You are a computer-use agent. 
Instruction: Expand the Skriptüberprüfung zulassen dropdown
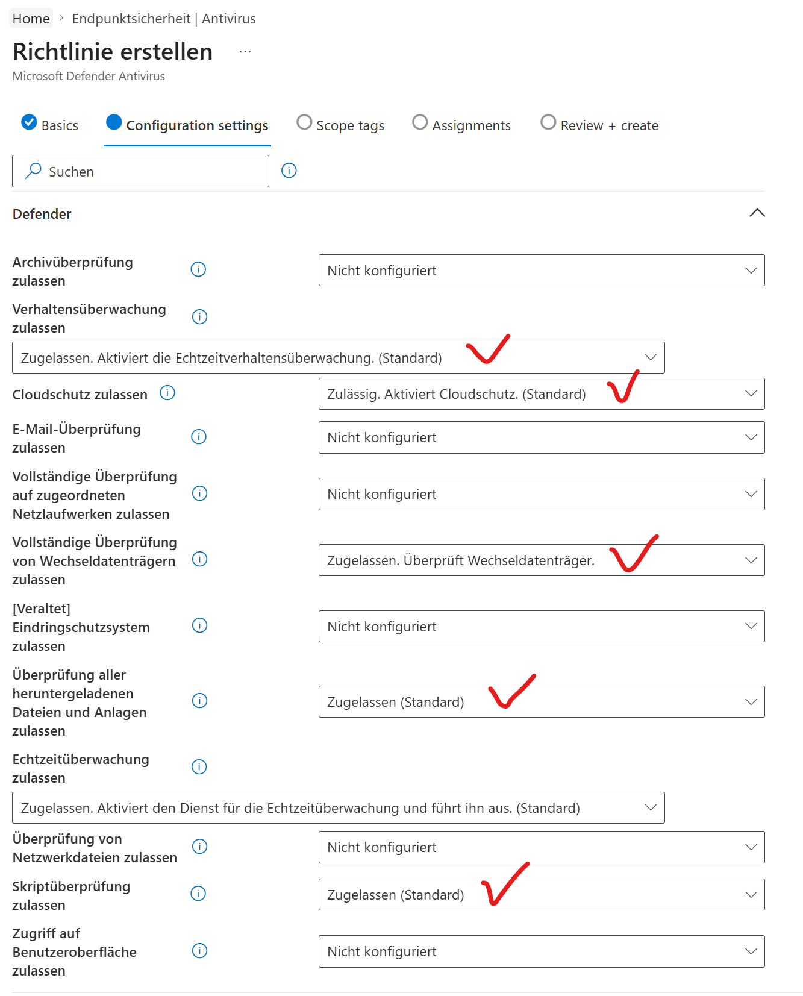coord(541,895)
